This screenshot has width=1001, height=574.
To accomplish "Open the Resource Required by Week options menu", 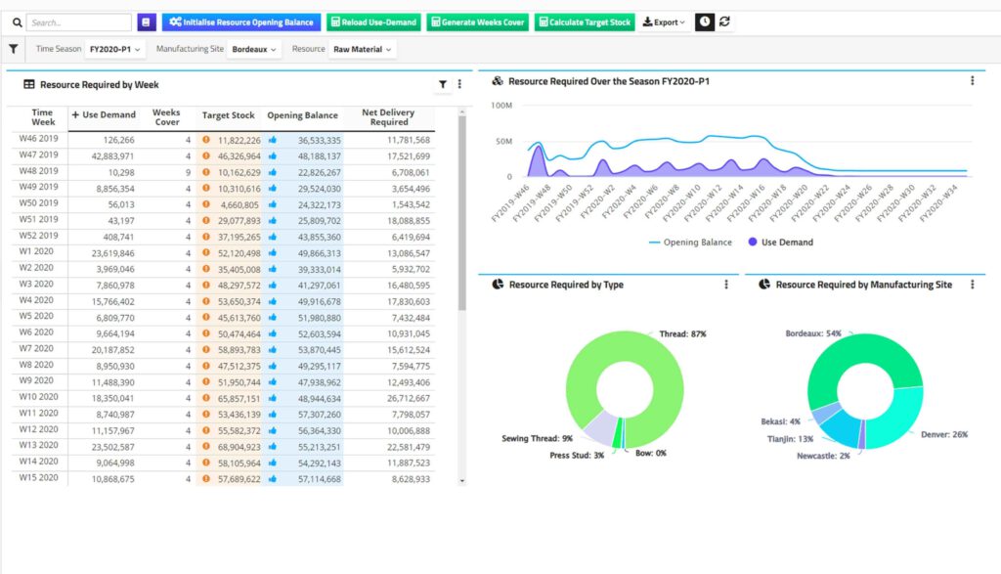I will [459, 85].
